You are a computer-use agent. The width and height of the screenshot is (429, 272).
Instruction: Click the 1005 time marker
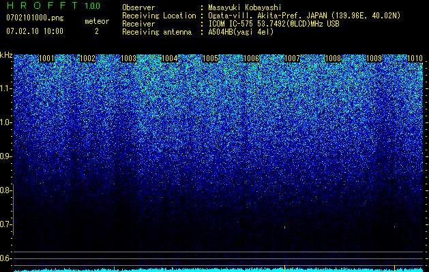[210, 58]
